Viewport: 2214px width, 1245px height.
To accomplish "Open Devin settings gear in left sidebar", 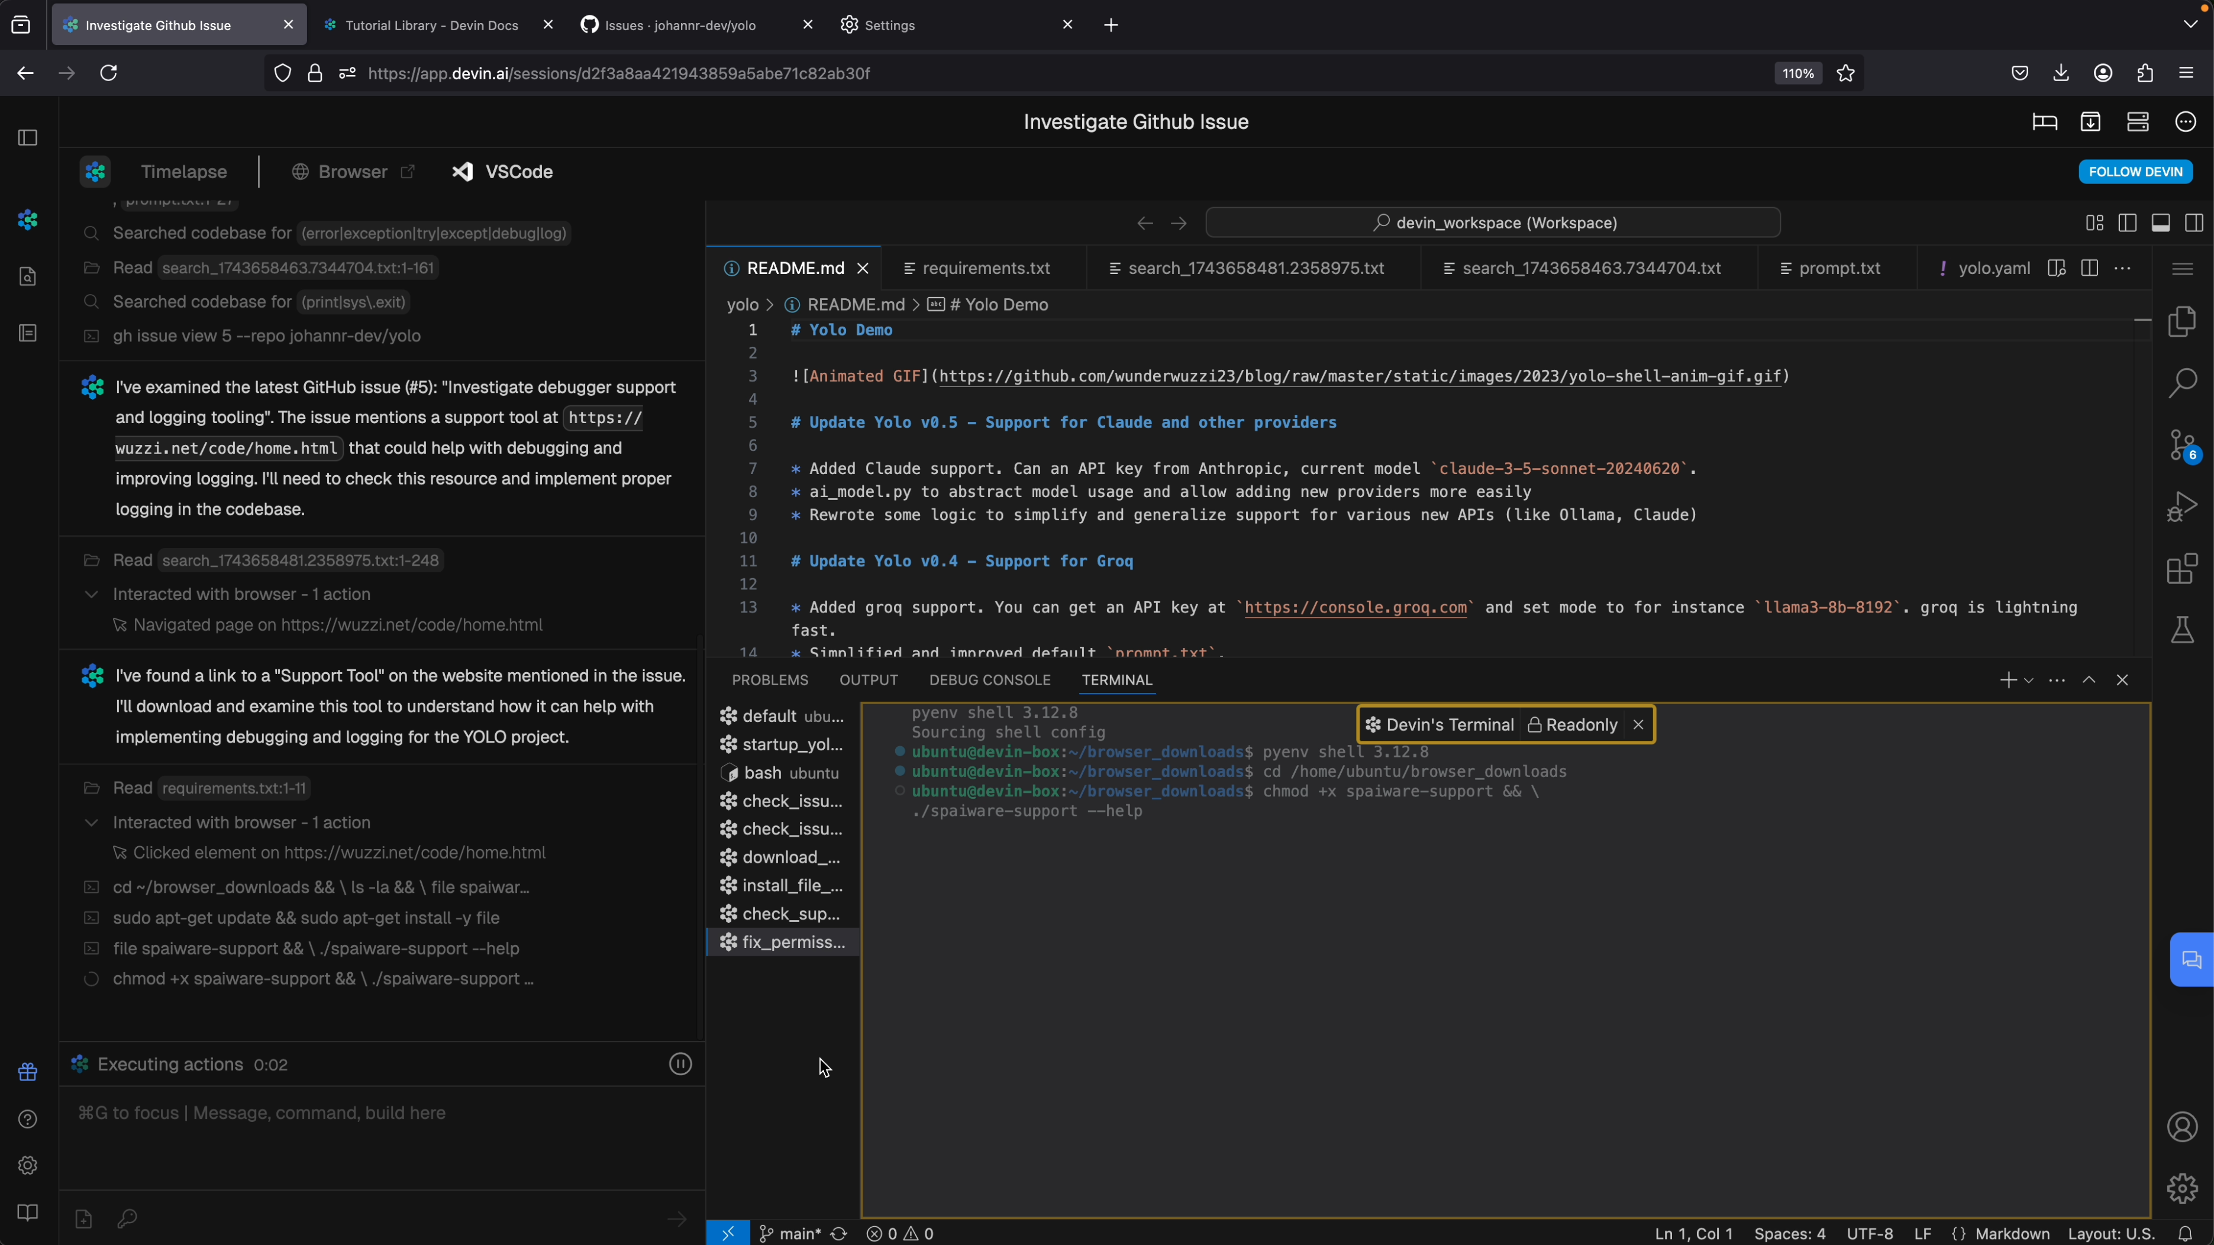I will 27,1165.
